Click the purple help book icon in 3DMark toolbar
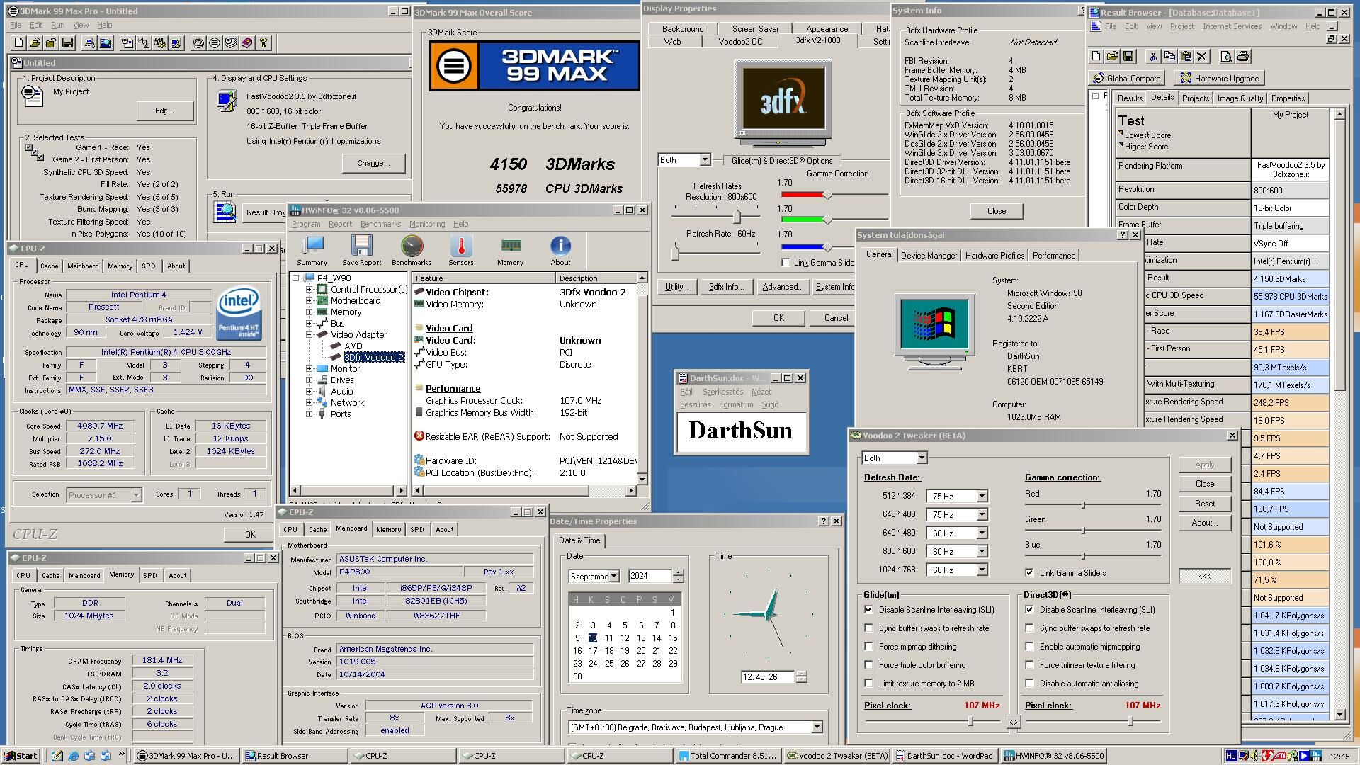The height and width of the screenshot is (765, 1360). click(x=246, y=43)
